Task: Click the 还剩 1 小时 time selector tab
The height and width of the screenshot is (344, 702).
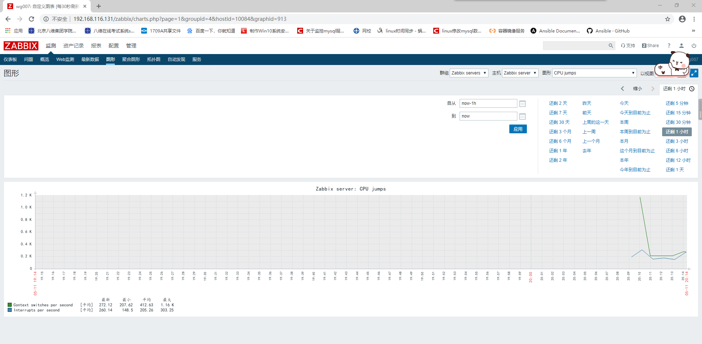Action: pyautogui.click(x=679, y=89)
